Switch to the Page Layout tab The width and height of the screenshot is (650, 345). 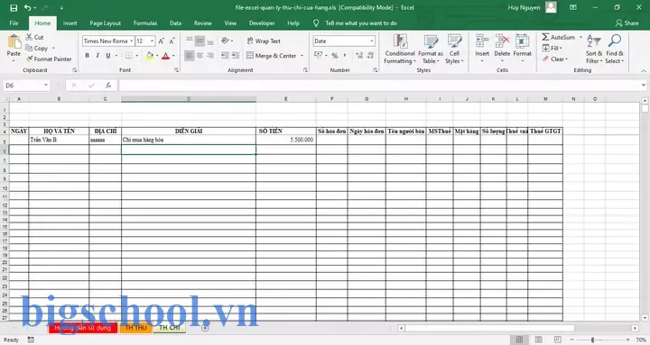coord(106,23)
